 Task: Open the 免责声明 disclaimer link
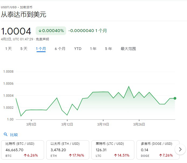point(42,39)
